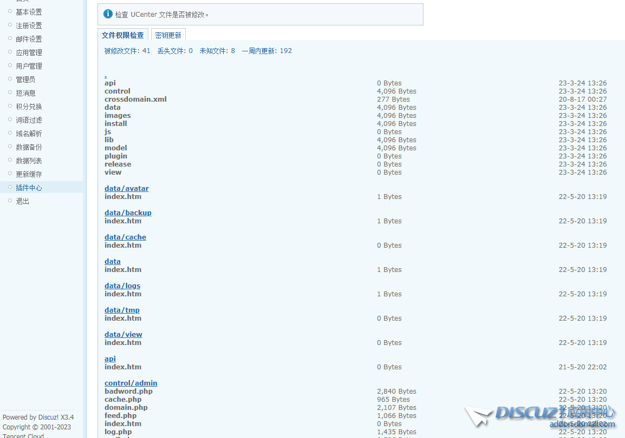Click the info icon beside UCenter check message
This screenshot has width=625, height=438.
coord(108,14)
